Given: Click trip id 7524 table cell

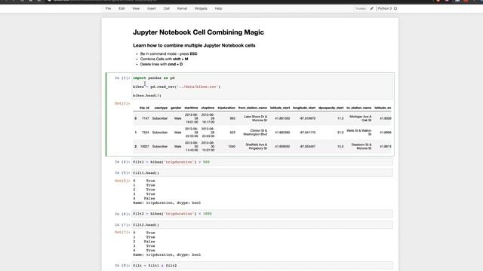Looking at the screenshot, I should coord(146,132).
